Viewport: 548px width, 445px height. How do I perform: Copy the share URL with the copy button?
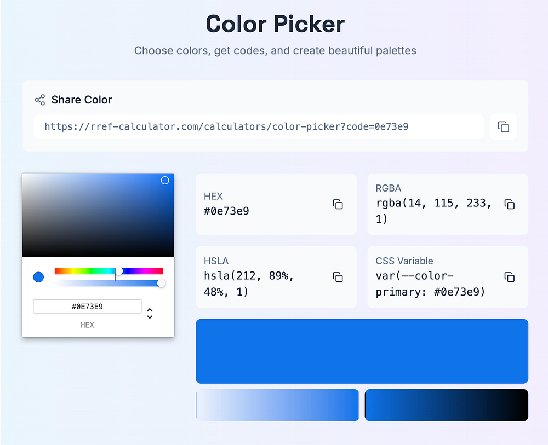pos(503,127)
